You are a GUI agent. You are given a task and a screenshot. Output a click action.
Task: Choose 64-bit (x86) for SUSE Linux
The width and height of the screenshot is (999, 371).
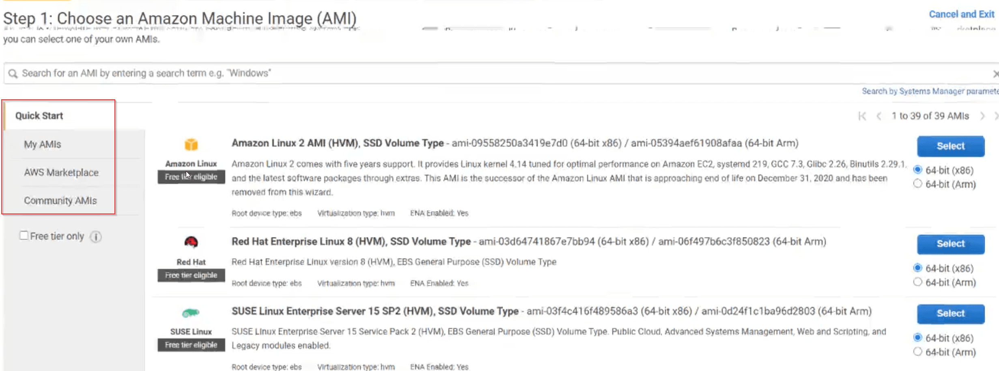(918, 338)
